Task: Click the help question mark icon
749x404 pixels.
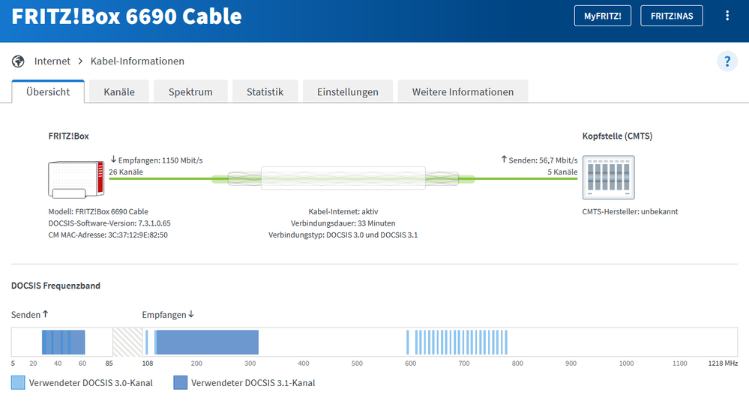Action: 727,61
